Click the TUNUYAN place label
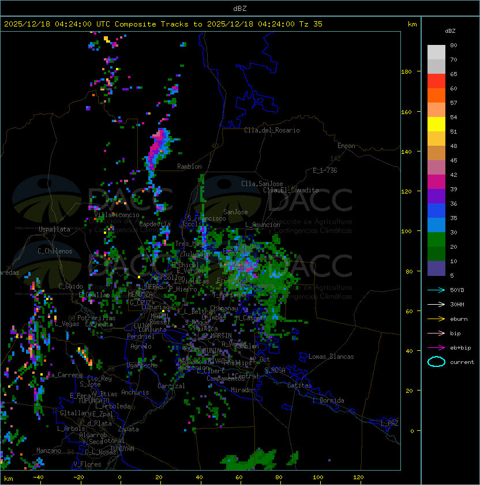The width and height of the screenshot is (480, 485). click(122, 448)
